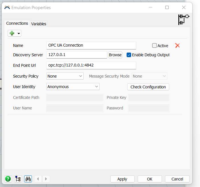
Task: Expand the Security Policy dropdown
Action: 65,76
